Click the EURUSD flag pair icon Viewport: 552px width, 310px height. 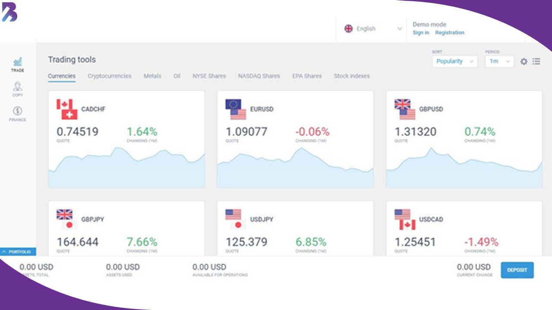235,109
